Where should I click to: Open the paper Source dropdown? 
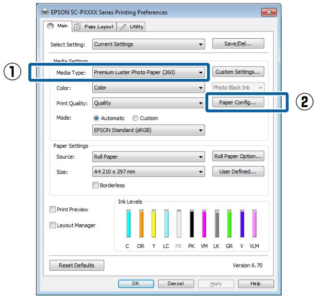click(x=148, y=157)
